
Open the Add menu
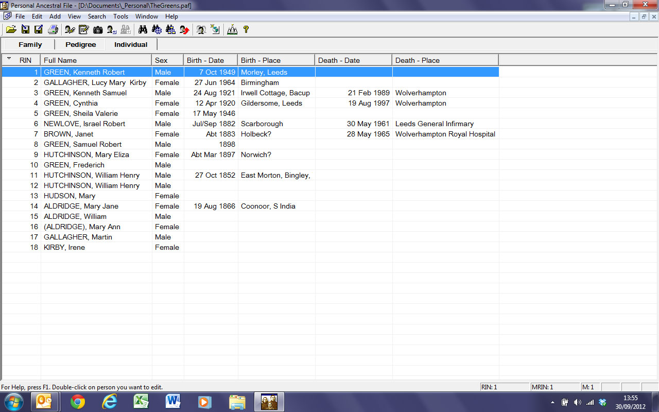[55, 16]
